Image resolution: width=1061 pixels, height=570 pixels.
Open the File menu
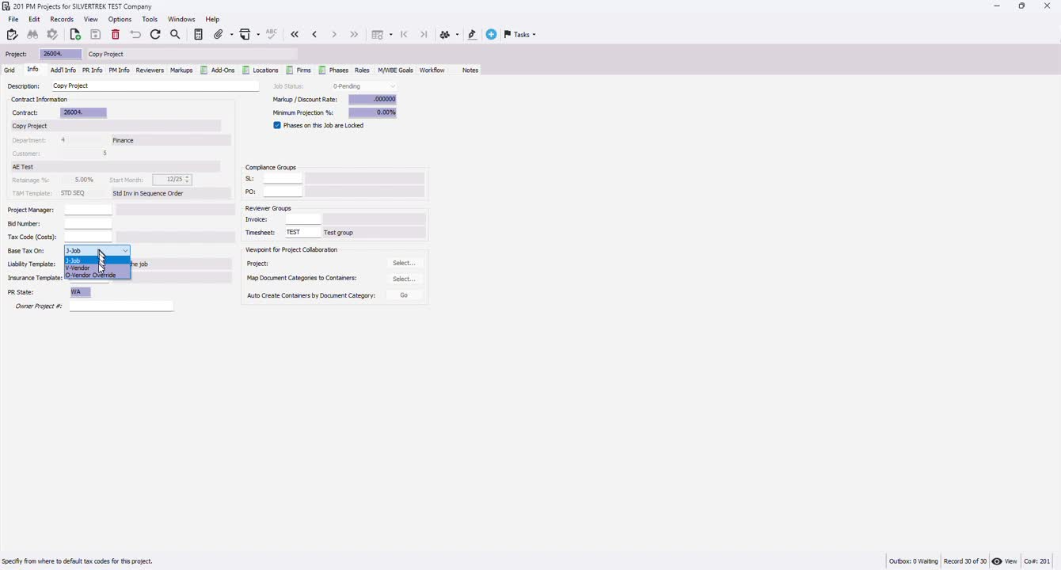tap(13, 19)
